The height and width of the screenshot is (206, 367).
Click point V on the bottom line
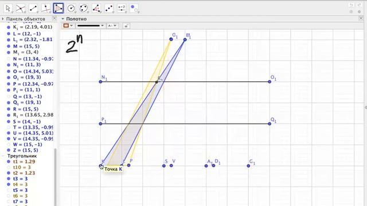pos(171,165)
